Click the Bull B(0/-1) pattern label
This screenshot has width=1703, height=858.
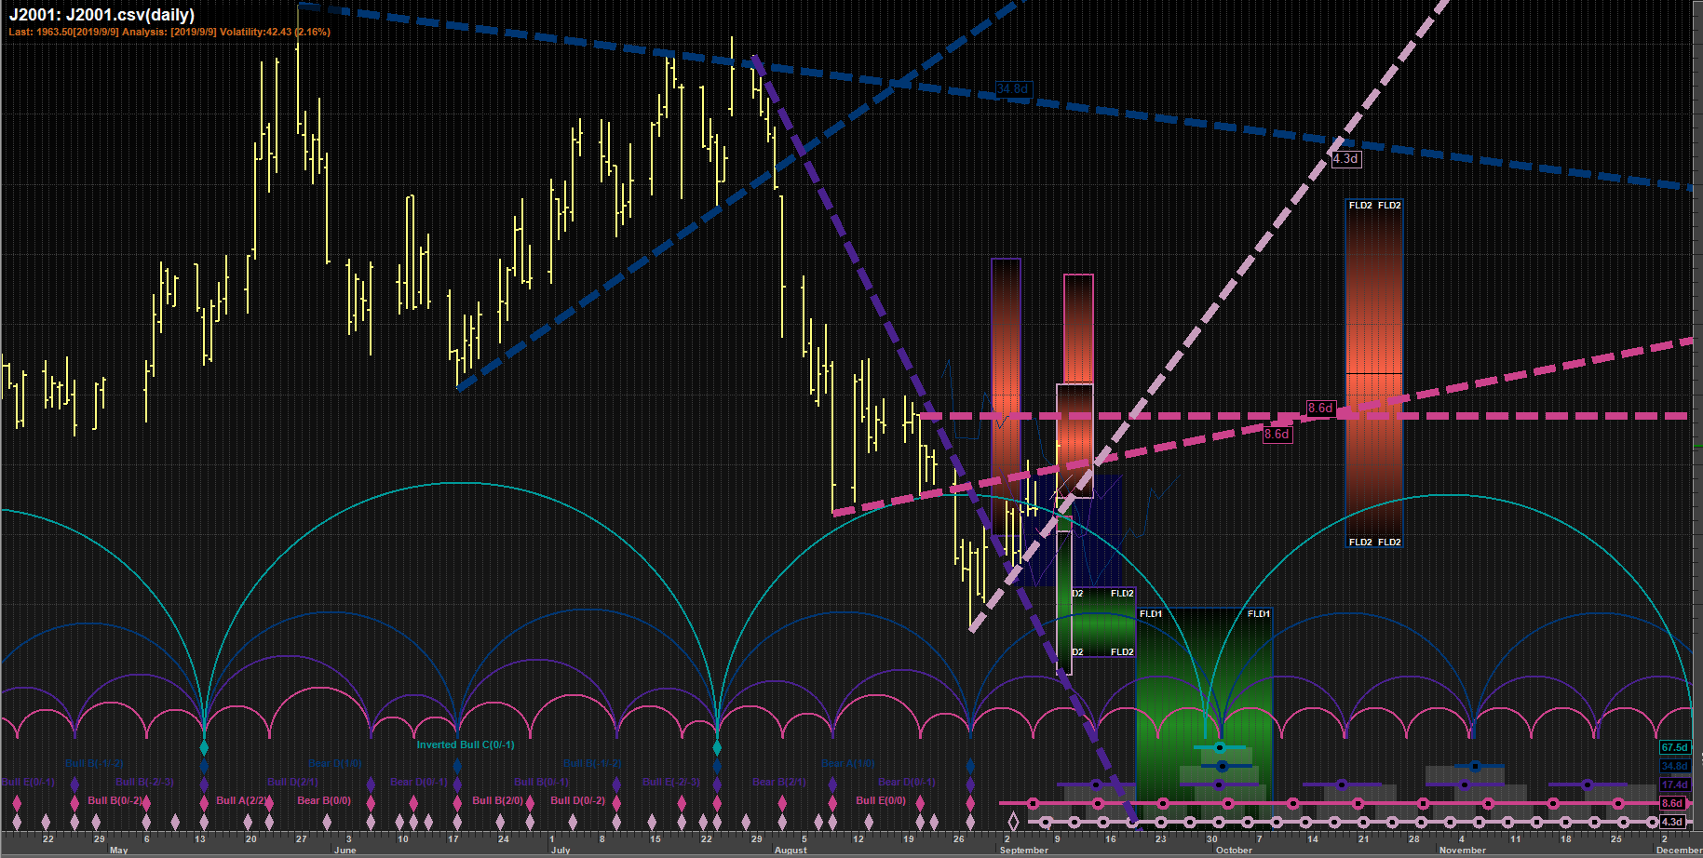point(541,782)
